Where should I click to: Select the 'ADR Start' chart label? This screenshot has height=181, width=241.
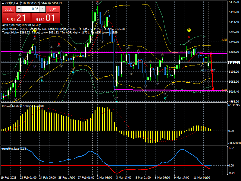click(208, 70)
